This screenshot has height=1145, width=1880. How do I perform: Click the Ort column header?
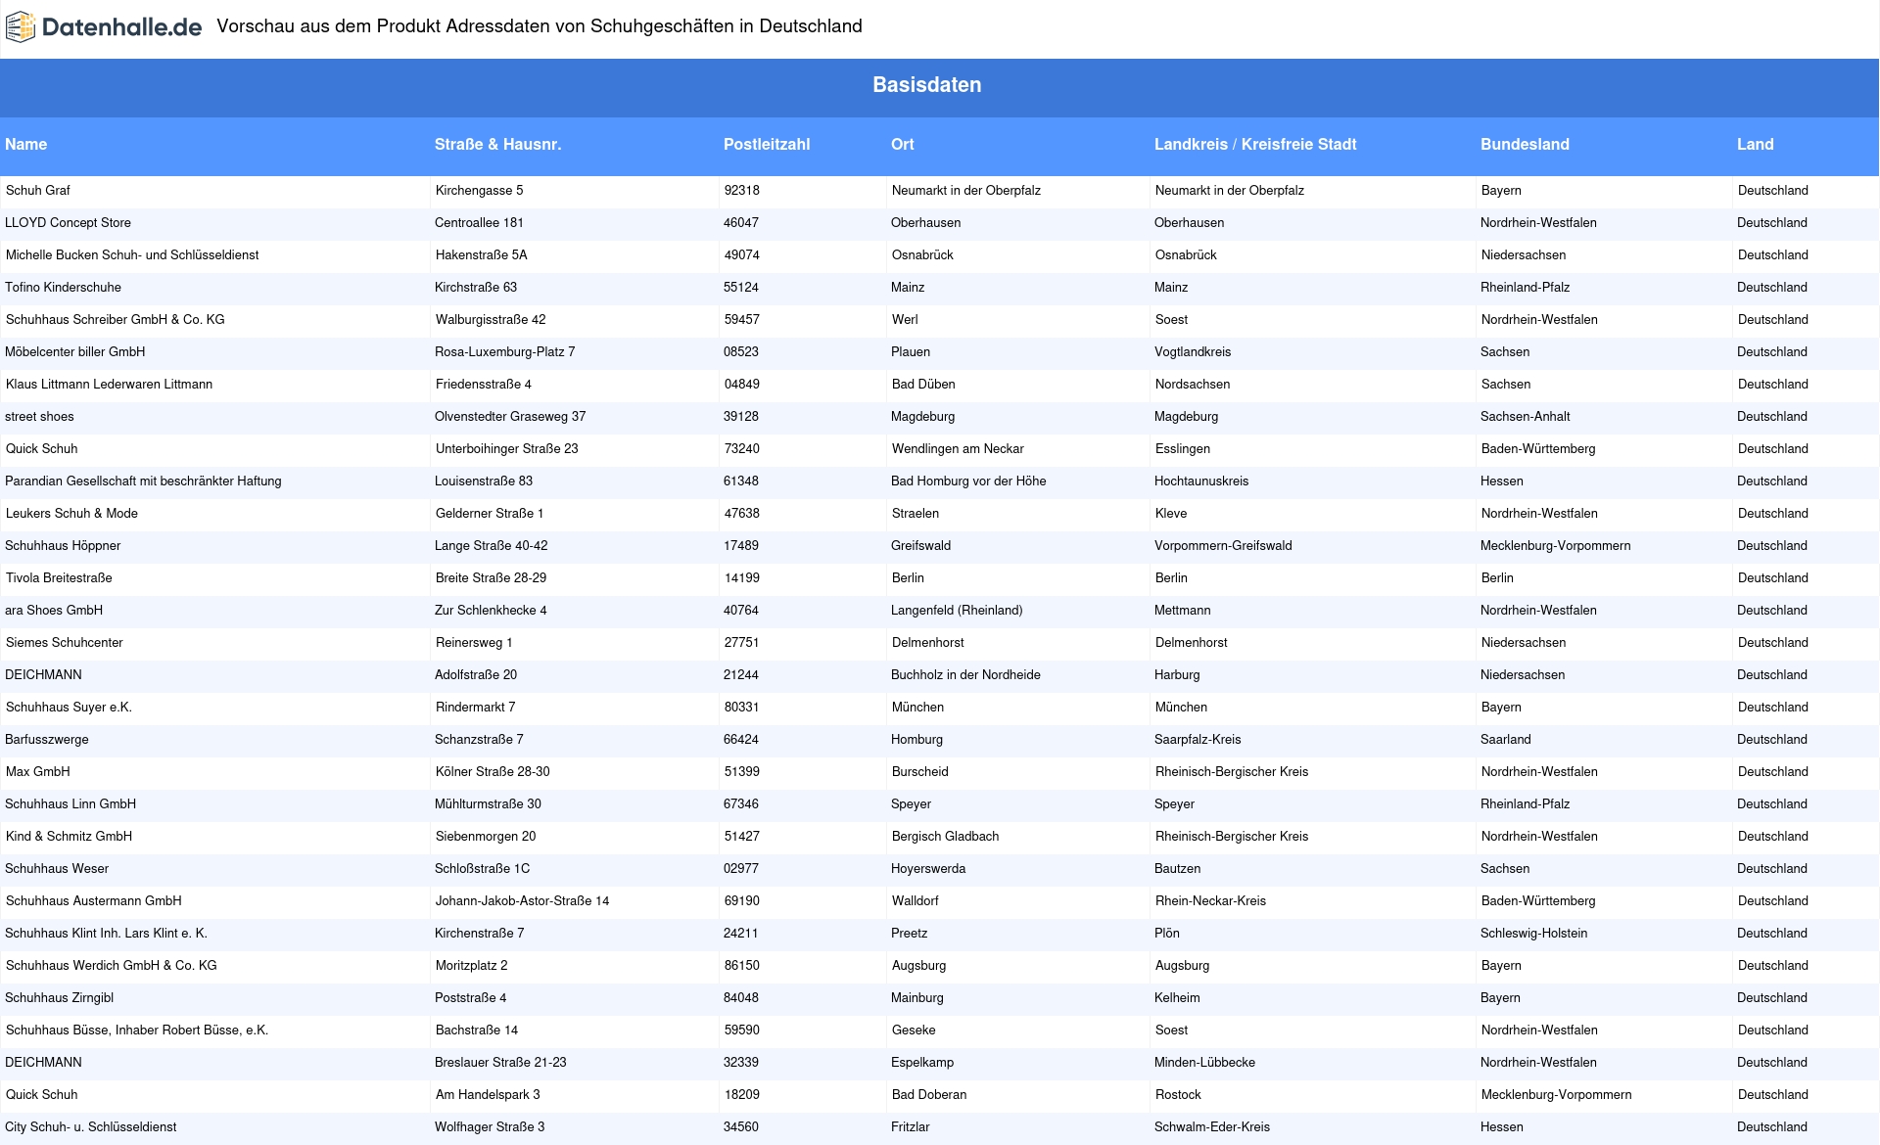pos(902,144)
